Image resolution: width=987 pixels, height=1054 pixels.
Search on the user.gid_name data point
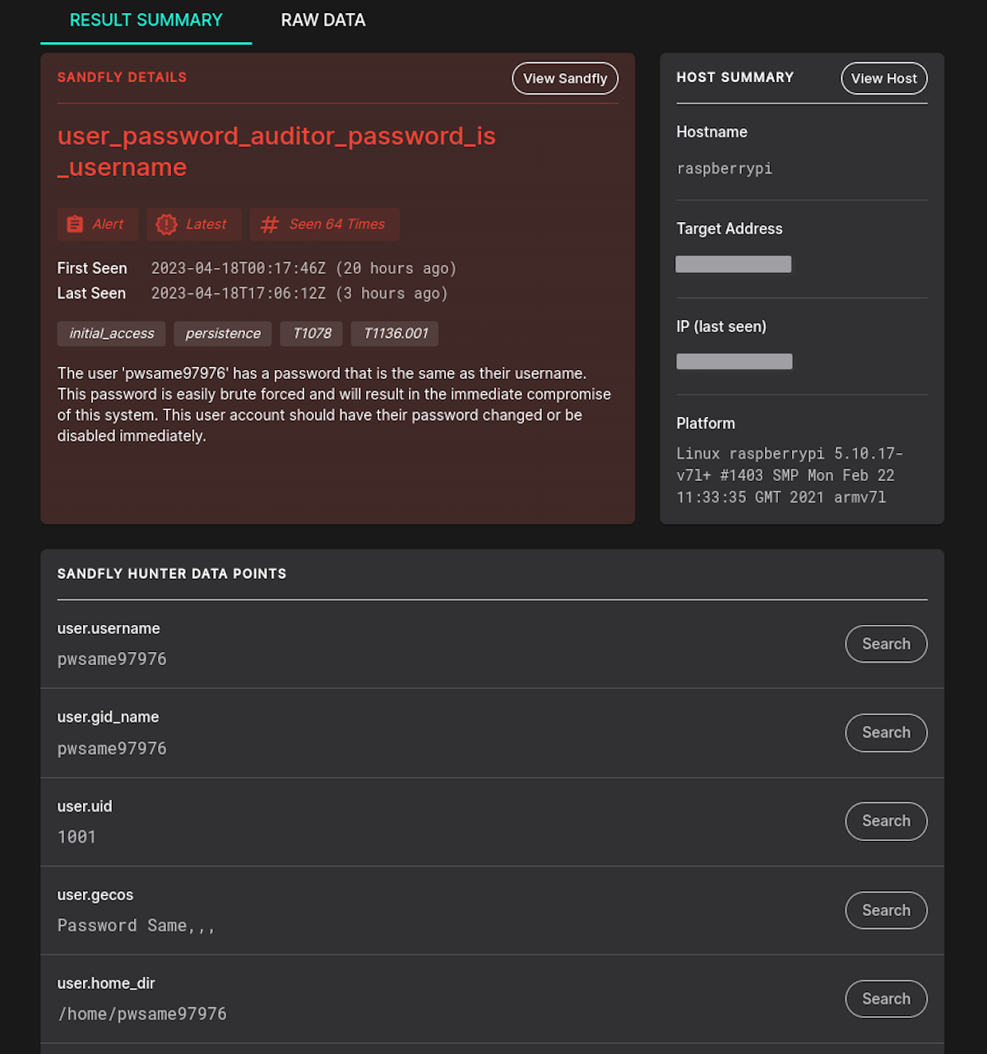pyautogui.click(x=886, y=733)
